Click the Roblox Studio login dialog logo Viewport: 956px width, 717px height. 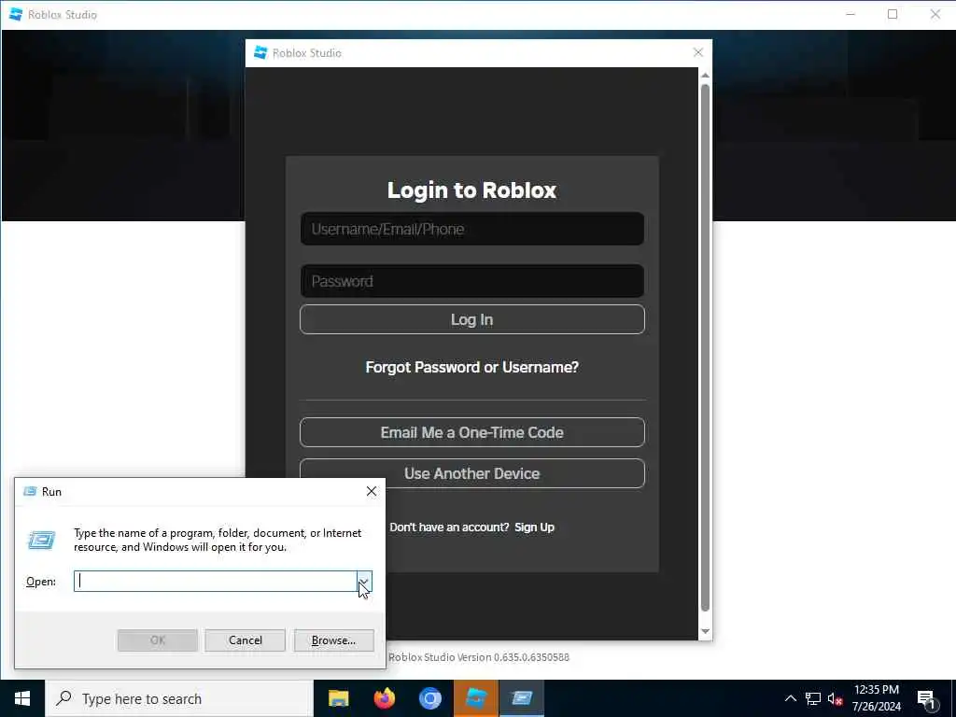(x=261, y=52)
